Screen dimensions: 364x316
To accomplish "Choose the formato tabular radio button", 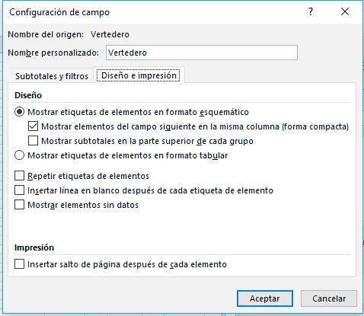I will [x=20, y=155].
